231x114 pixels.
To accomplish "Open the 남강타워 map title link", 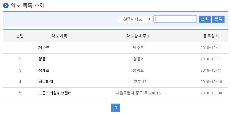I will pos(46,82).
